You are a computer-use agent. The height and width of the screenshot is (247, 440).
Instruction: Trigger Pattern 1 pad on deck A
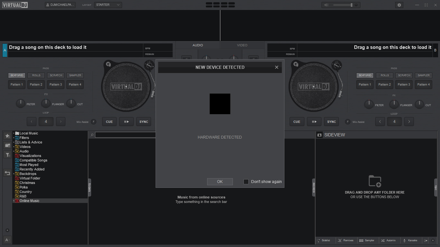tap(17, 85)
